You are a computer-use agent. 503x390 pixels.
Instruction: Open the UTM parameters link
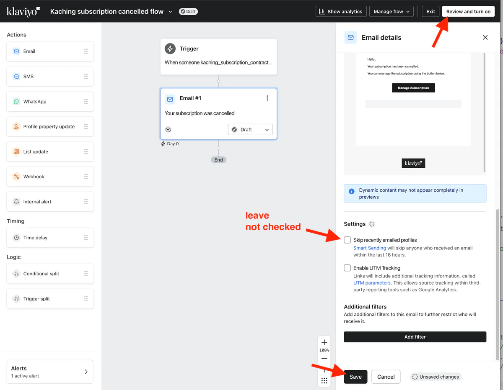[x=372, y=283]
